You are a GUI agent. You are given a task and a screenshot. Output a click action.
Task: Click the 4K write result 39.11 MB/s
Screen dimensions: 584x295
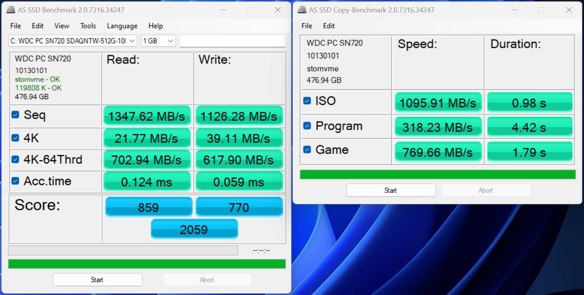(x=239, y=138)
